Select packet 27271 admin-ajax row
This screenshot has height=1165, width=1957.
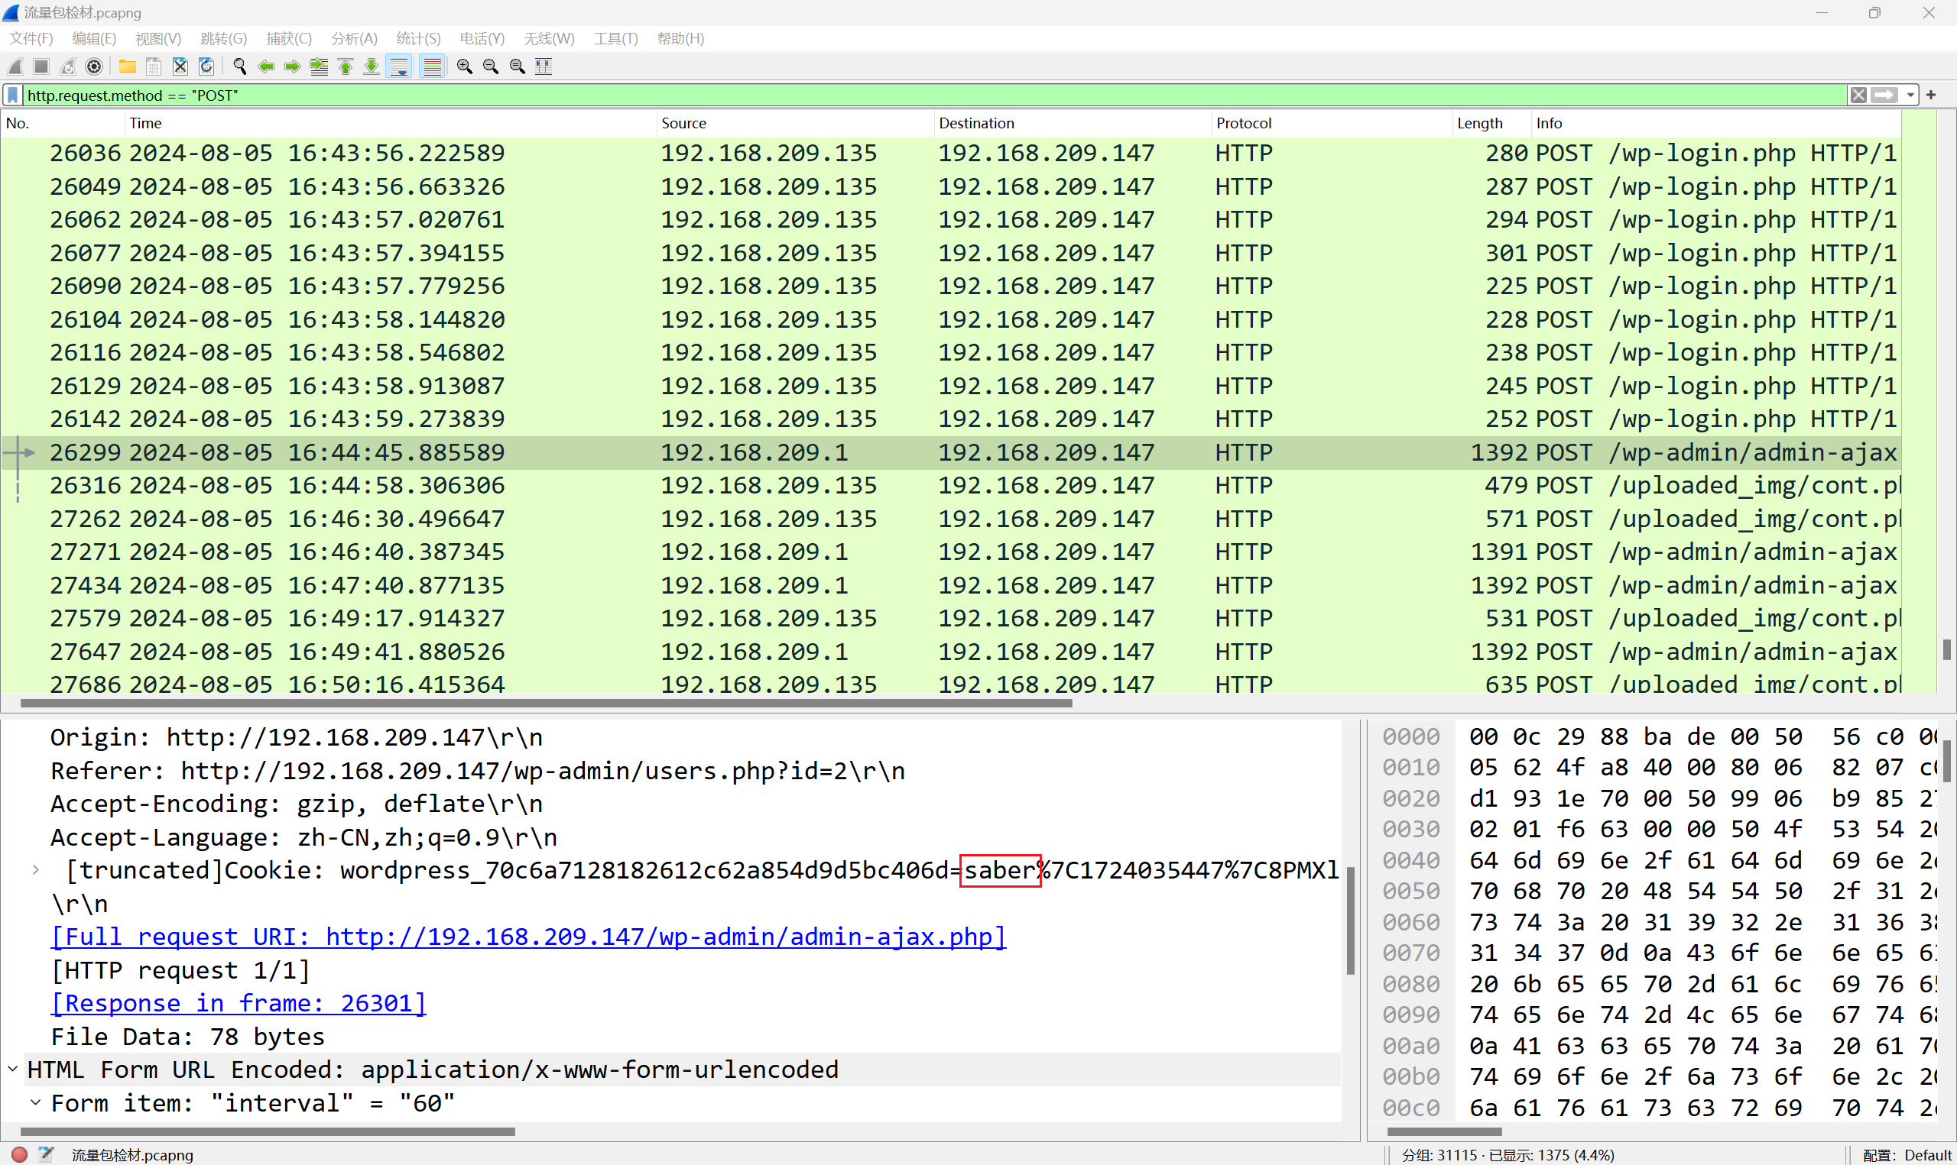point(950,552)
